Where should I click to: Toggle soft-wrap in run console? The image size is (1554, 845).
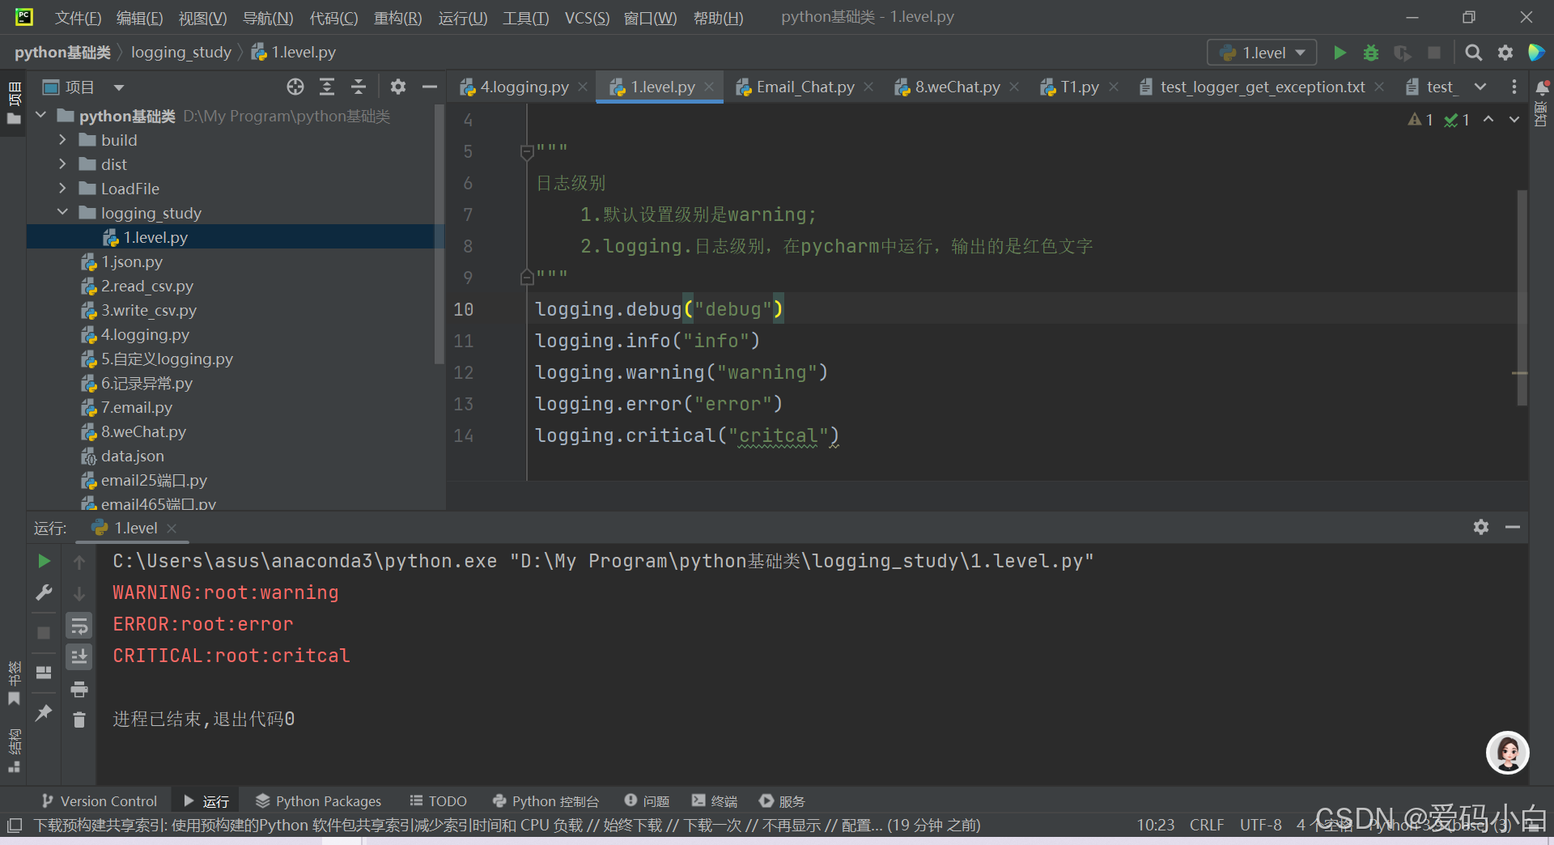click(x=79, y=625)
